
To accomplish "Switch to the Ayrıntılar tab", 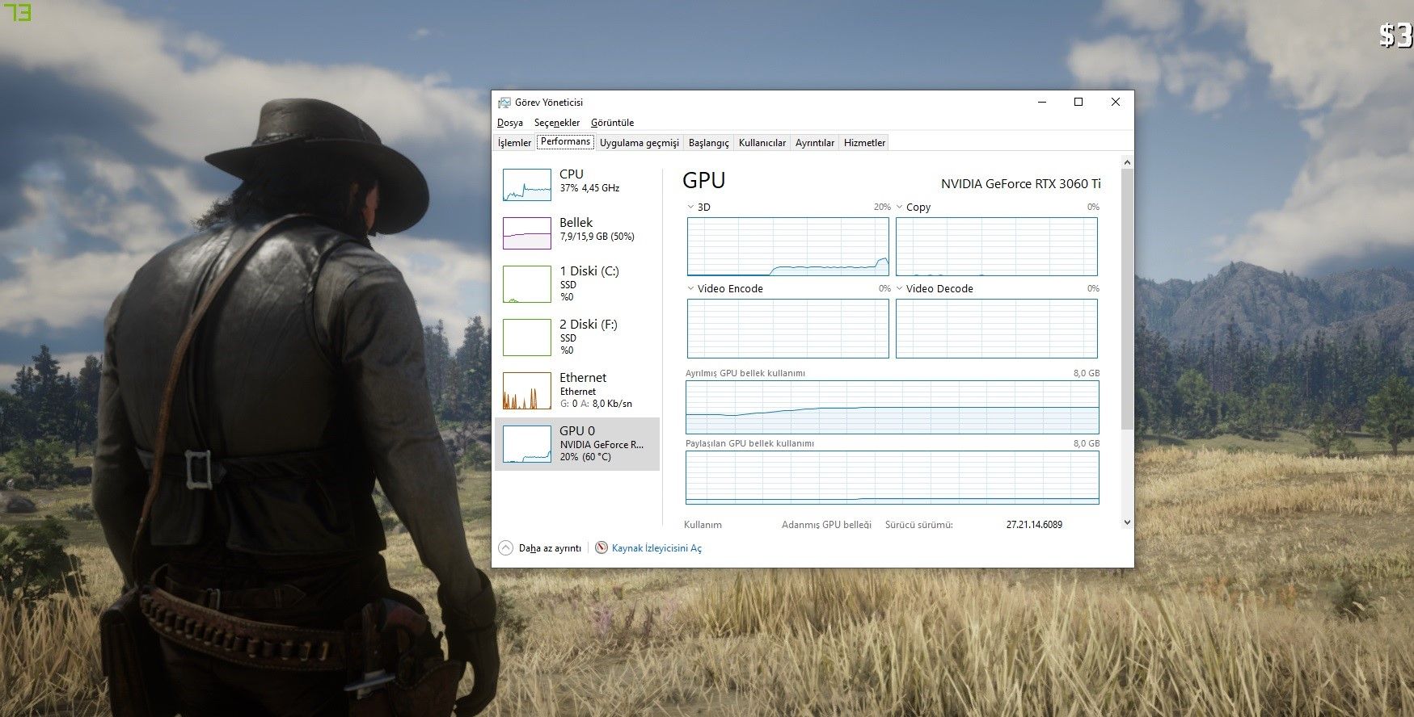I will [815, 143].
